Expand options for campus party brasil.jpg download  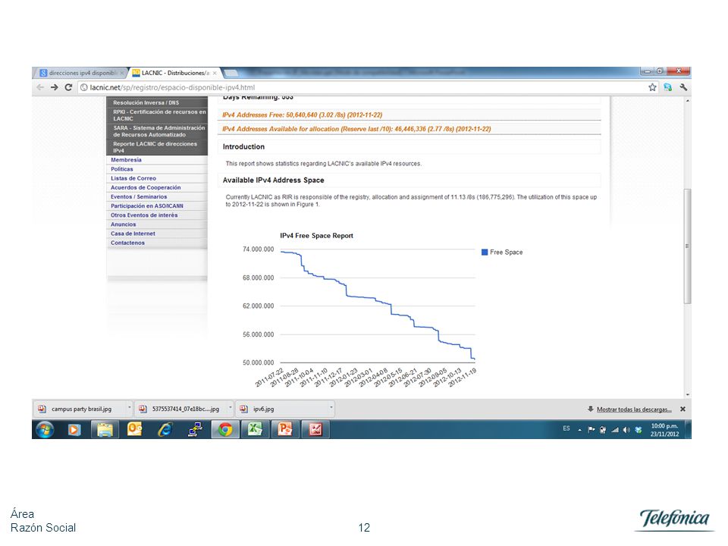click(x=130, y=409)
